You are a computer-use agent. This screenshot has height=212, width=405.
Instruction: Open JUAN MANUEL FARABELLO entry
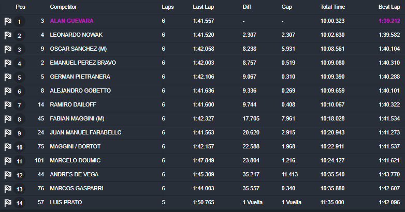coord(85,132)
